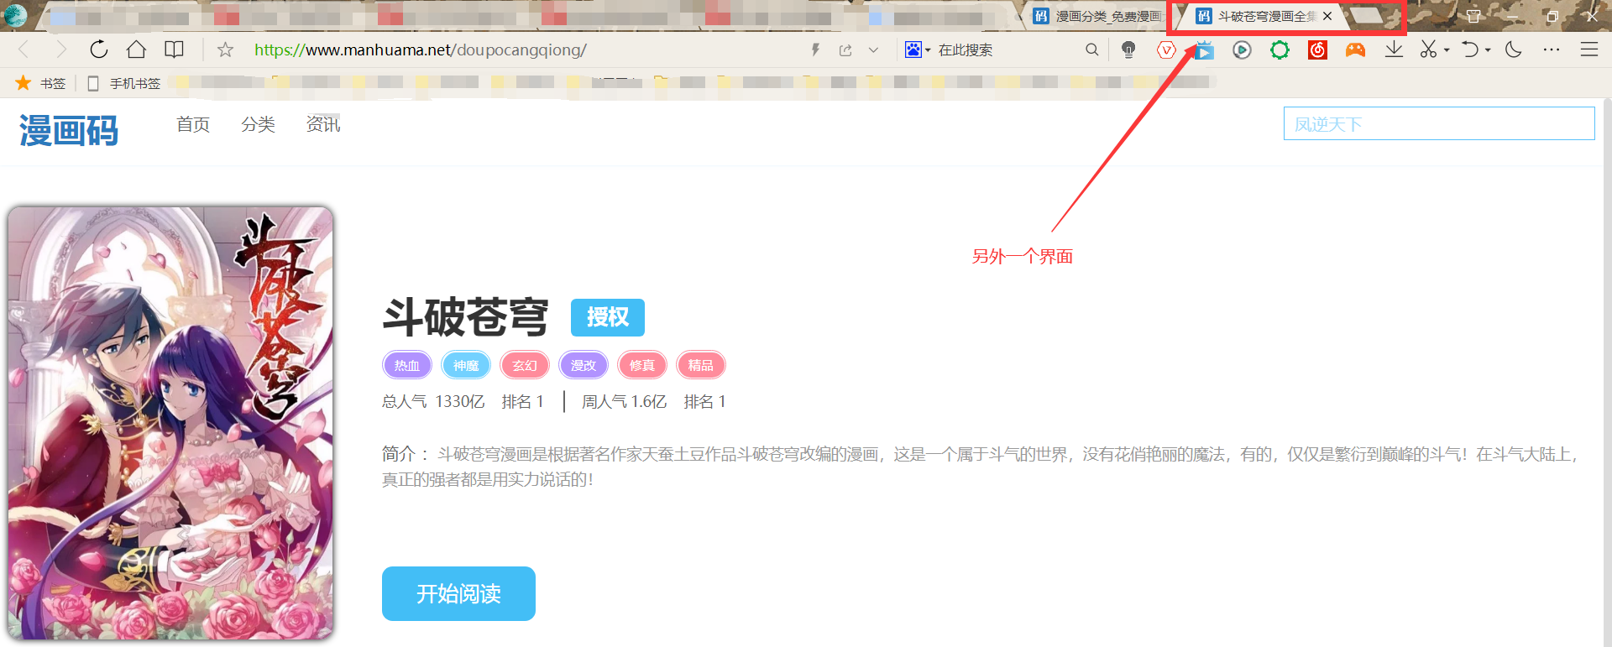Click the circular play button extension icon
This screenshot has height=647, width=1612.
pyautogui.click(x=1242, y=50)
